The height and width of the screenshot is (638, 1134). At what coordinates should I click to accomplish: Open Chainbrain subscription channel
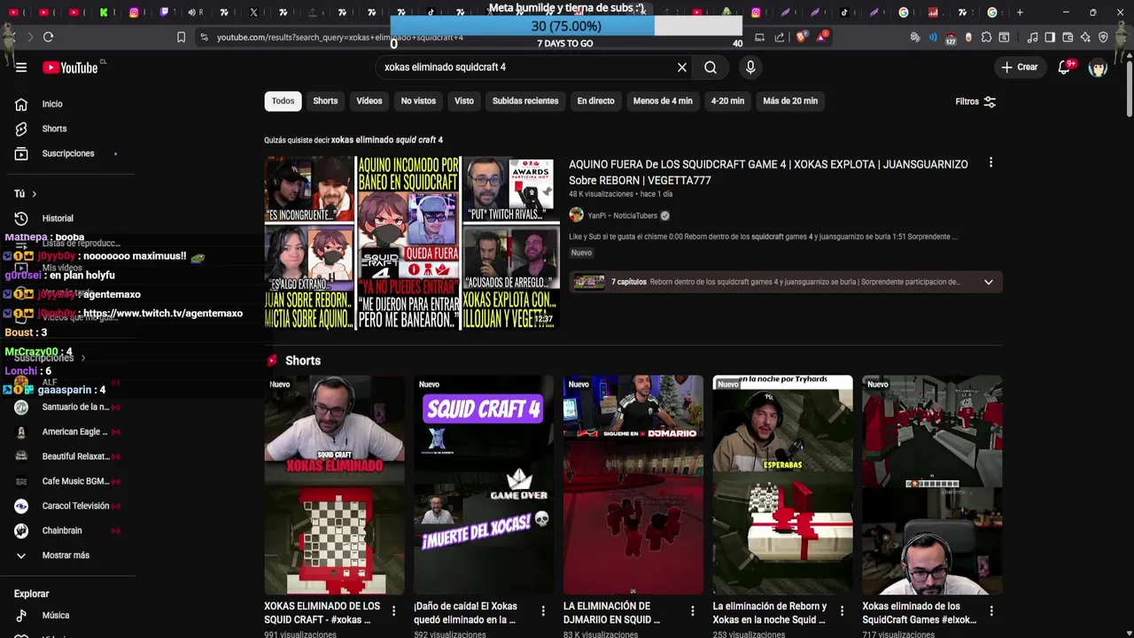point(67,530)
